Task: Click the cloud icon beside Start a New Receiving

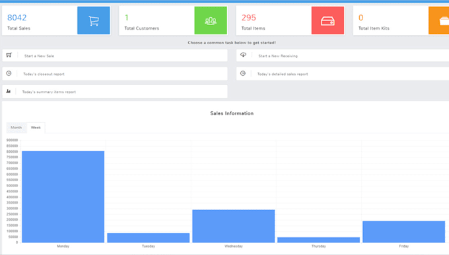Action: pos(243,55)
